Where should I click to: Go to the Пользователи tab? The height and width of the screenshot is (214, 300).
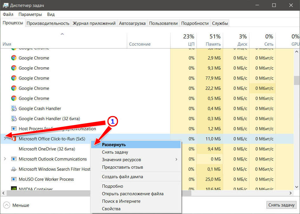click(163, 23)
